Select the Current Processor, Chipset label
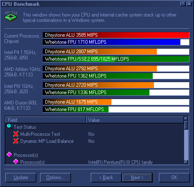194x187 pixels. (22, 38)
